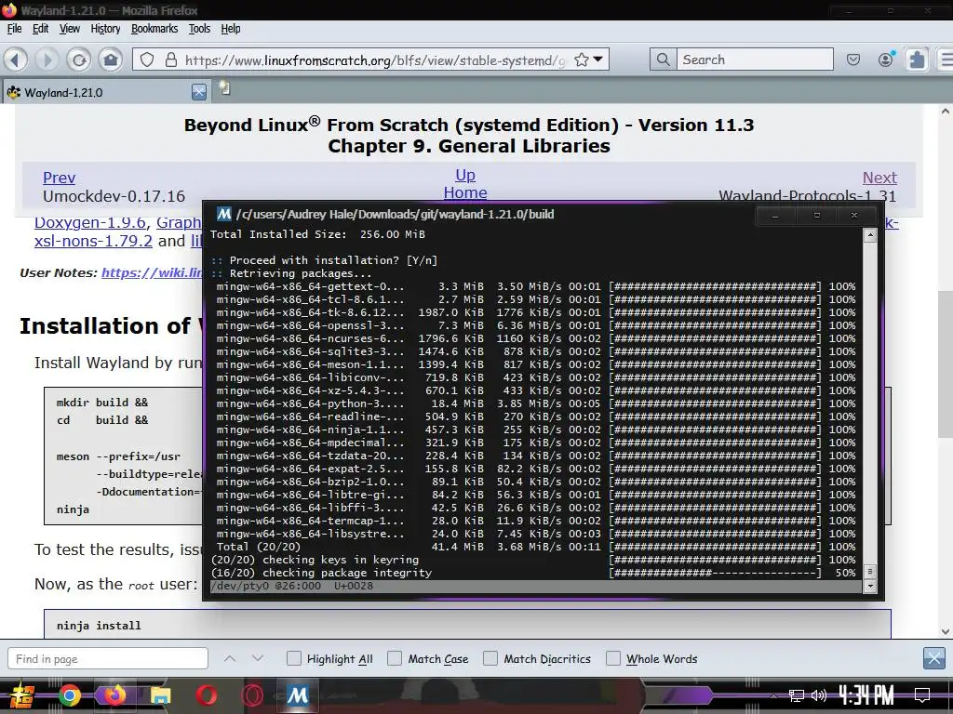The width and height of the screenshot is (953, 714).
Task: Follow the Prev navigation link
Action: 59,178
